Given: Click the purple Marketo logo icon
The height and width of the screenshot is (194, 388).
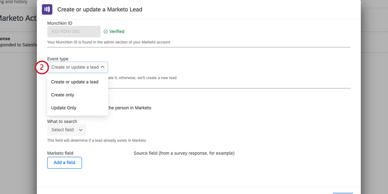Looking at the screenshot, I should [x=47, y=9].
